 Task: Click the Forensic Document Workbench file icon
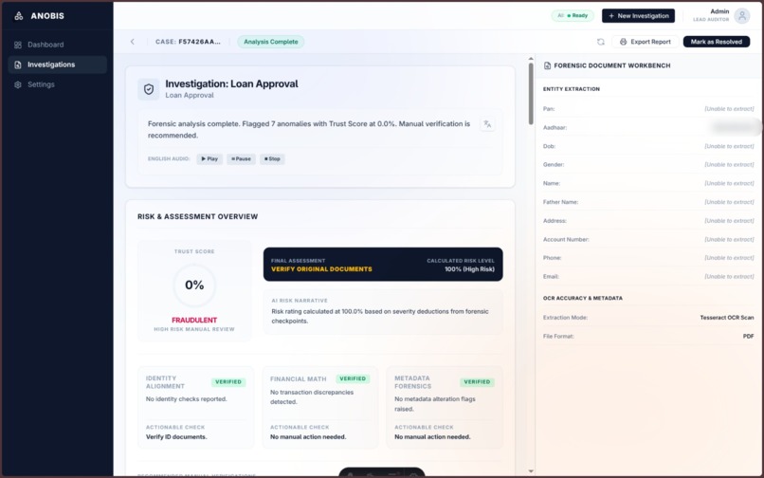point(547,65)
